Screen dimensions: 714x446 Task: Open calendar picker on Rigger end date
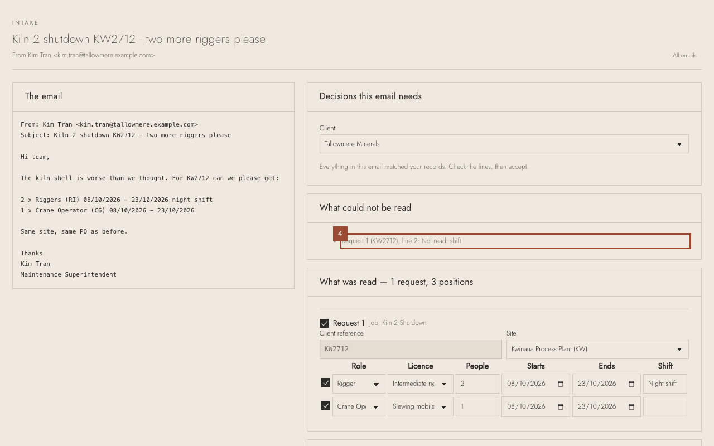point(631,384)
